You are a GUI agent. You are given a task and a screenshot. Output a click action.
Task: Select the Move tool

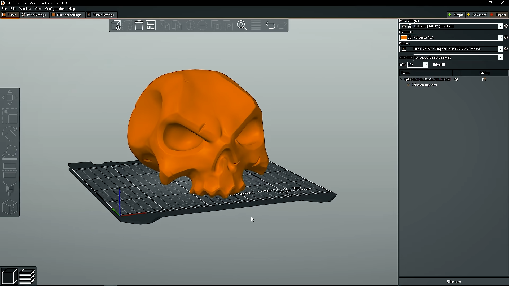10,97
